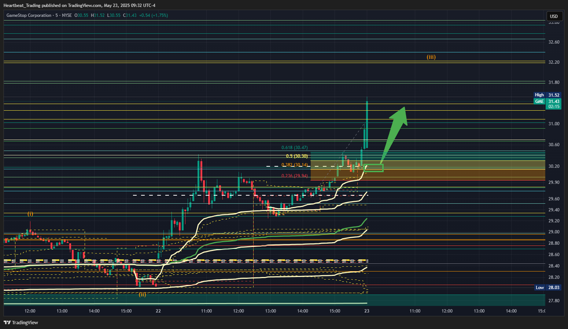Viewport: 568px width, 329px height.
Task: Click the 30.20 price scale label
Action: click(x=554, y=166)
